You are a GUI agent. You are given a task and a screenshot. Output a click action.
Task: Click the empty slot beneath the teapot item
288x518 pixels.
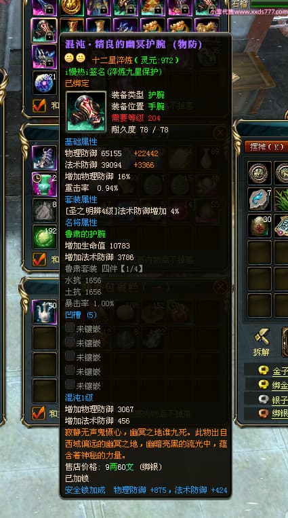[x=45, y=339]
